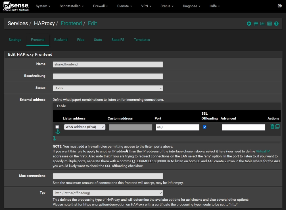Open the Typ dropdown showing http / https(offloading)

click(108, 193)
